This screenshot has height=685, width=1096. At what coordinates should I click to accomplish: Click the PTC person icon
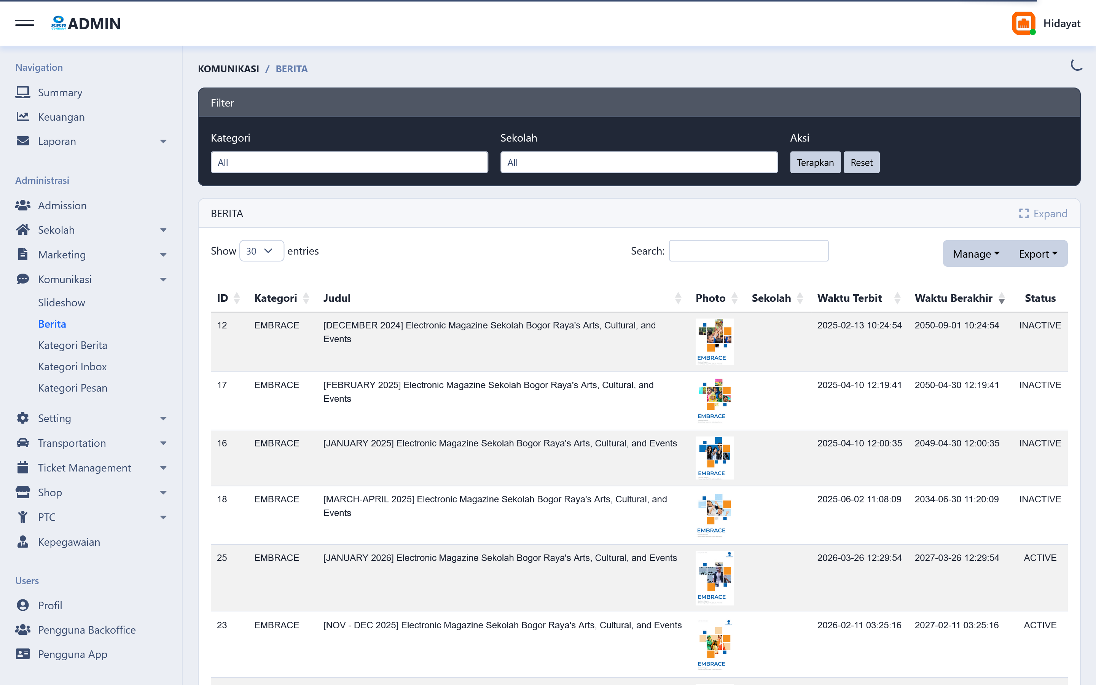23,517
